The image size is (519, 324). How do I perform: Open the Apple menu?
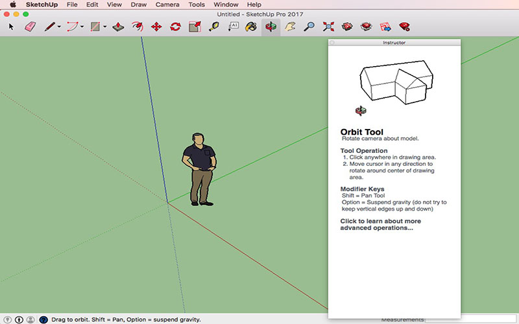(x=13, y=5)
